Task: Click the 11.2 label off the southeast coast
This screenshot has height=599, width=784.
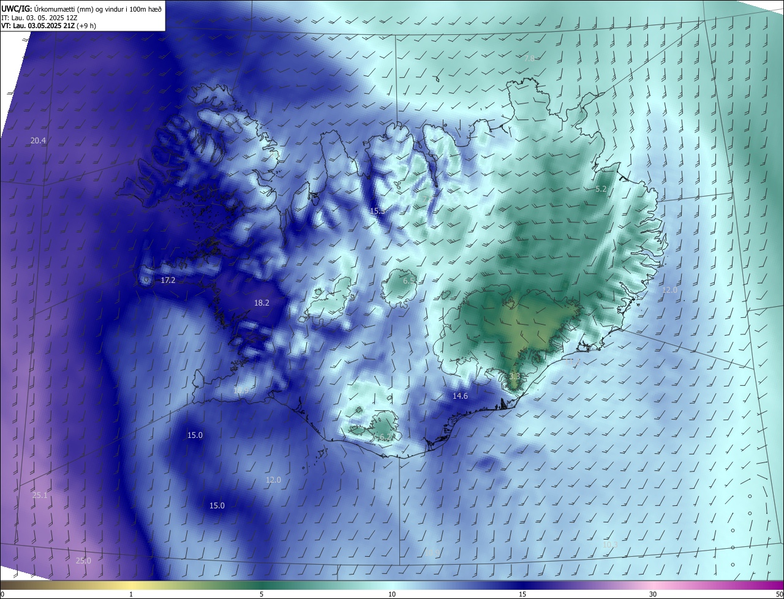Action: coord(573,362)
